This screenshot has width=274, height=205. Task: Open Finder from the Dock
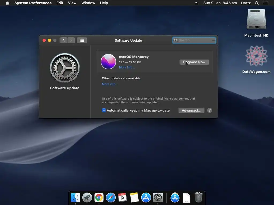(x=75, y=198)
